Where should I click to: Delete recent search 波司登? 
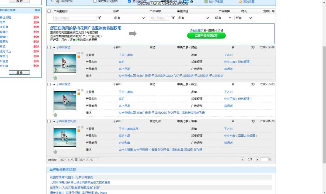click(x=36, y=27)
